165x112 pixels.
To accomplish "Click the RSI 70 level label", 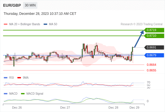I will [x=148, y=82].
